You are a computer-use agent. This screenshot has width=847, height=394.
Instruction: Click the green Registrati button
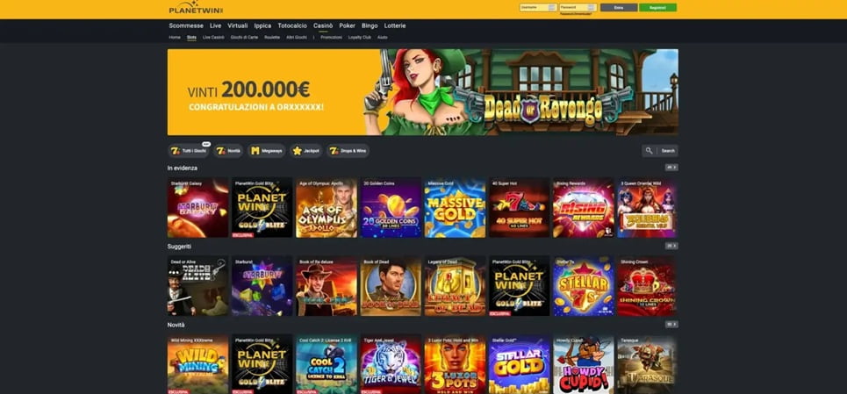coord(657,8)
